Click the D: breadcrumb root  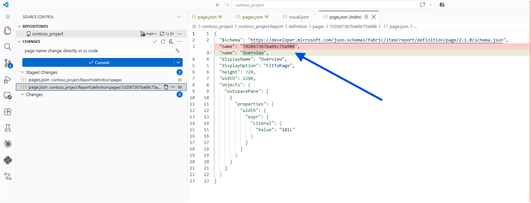194,26
